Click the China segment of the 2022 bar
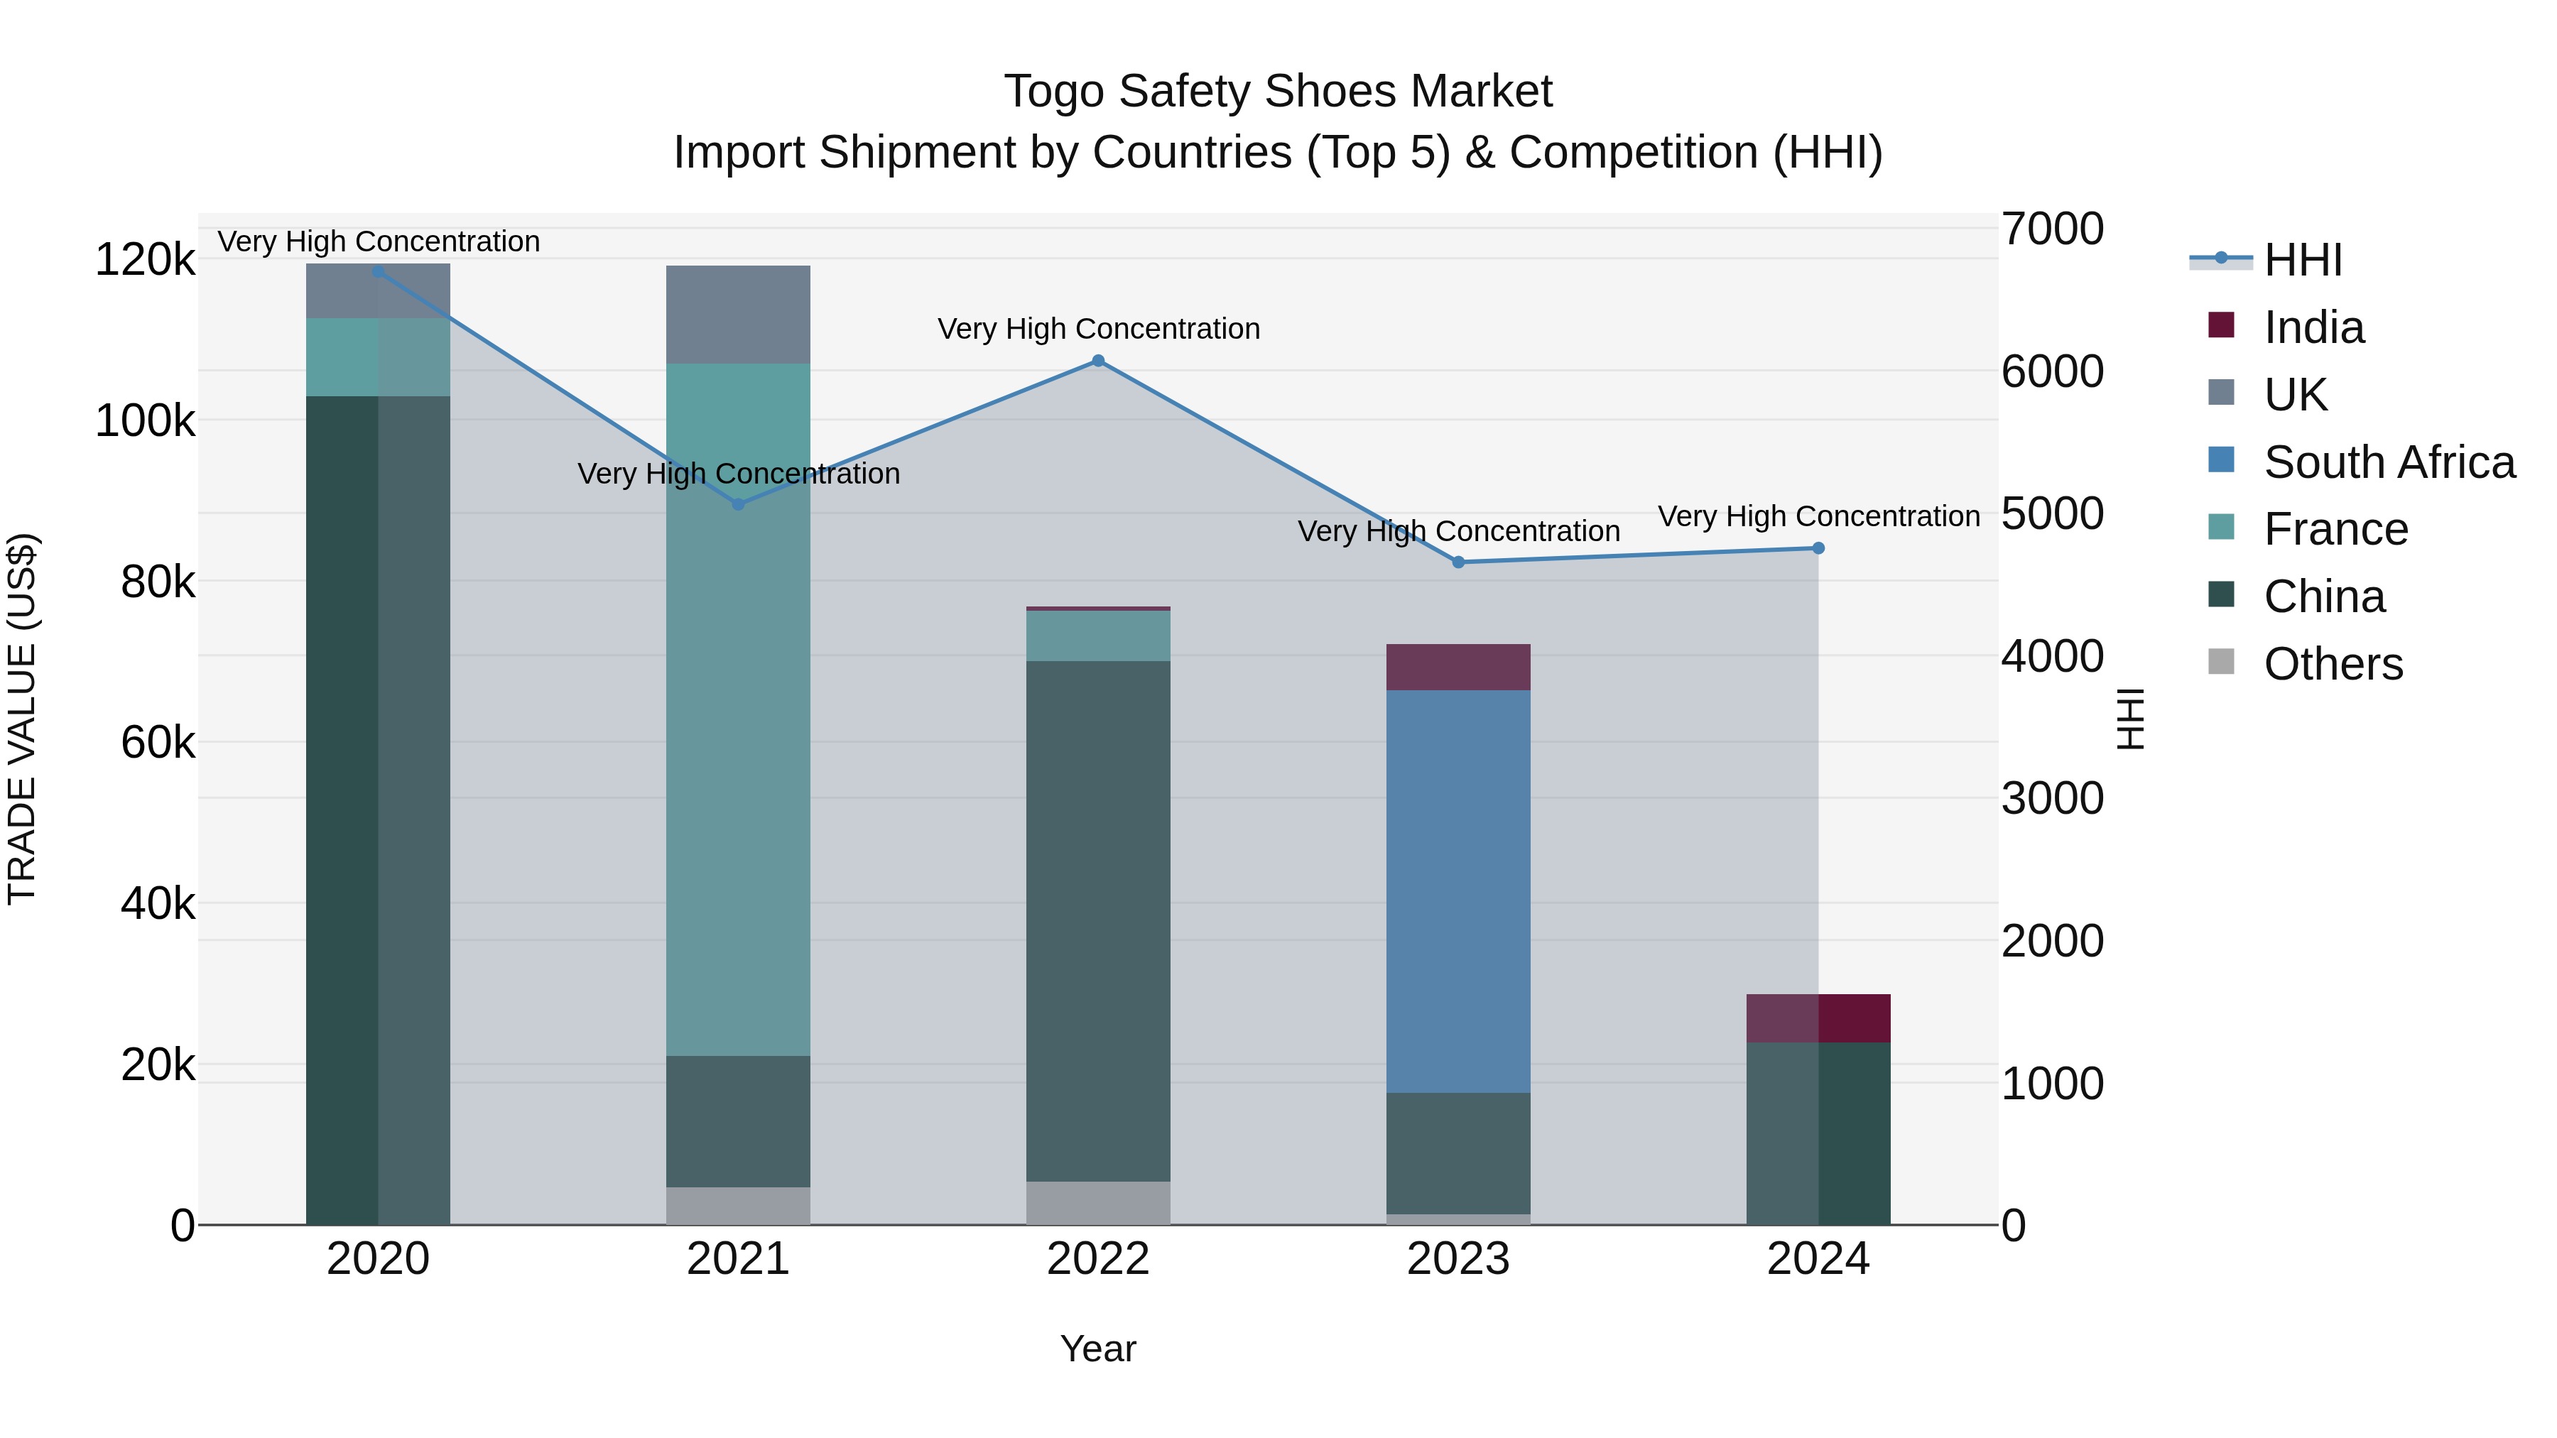The image size is (2557, 1438). click(x=1098, y=921)
